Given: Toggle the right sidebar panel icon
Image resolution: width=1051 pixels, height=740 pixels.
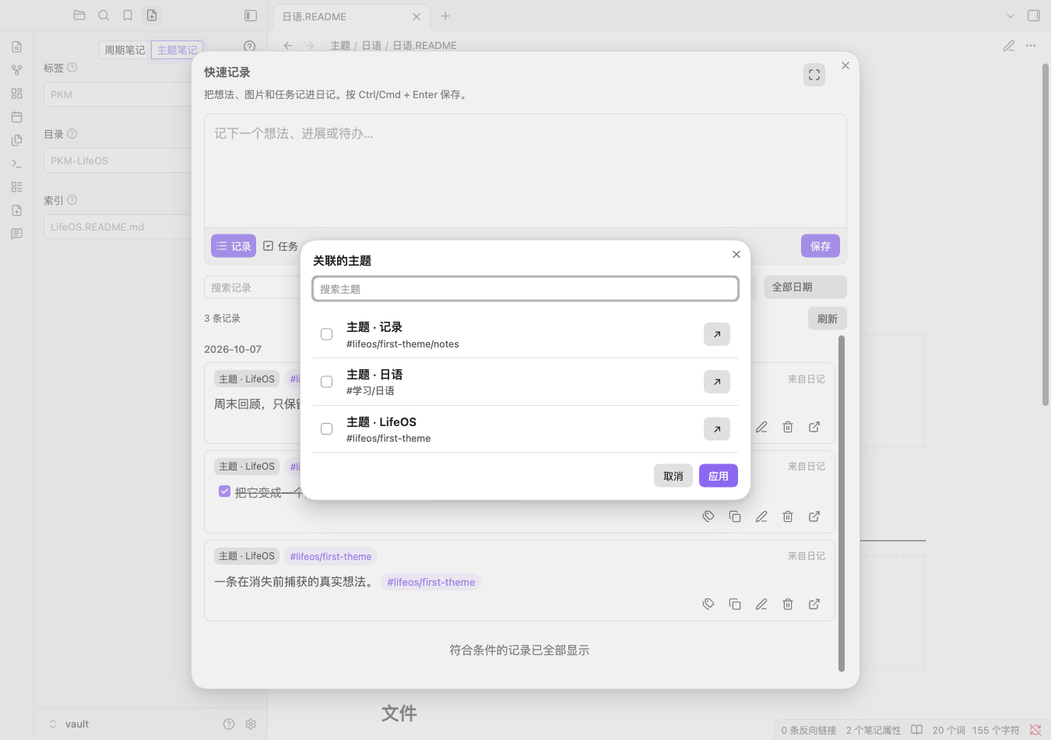Looking at the screenshot, I should click(1034, 16).
